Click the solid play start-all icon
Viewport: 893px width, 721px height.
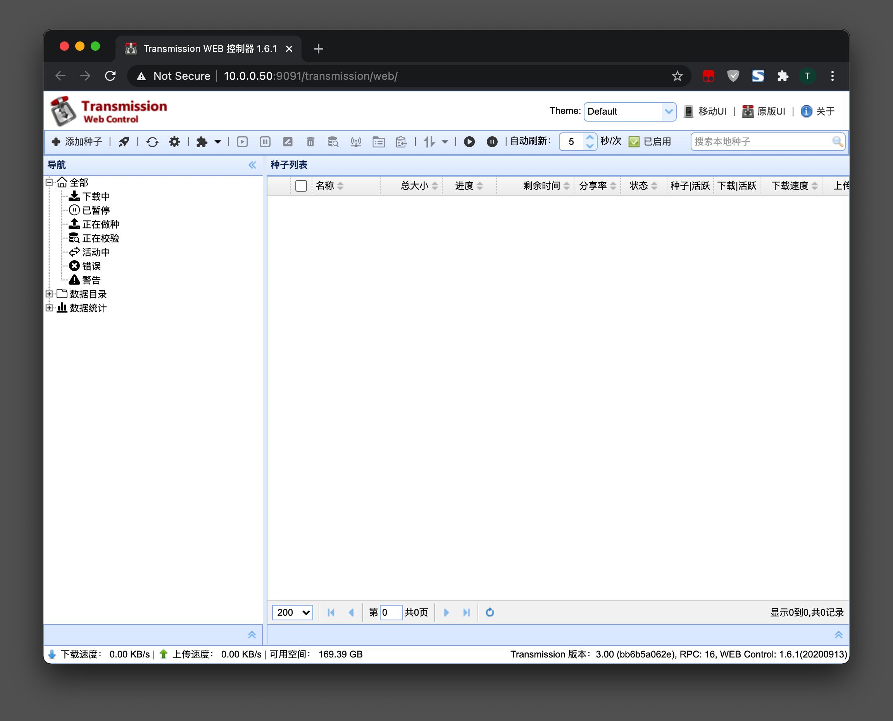pos(469,142)
